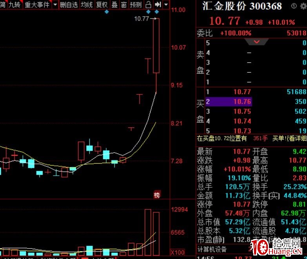Click bid 1 price 10.77
The height and width of the screenshot is (259, 307).
pos(242,92)
